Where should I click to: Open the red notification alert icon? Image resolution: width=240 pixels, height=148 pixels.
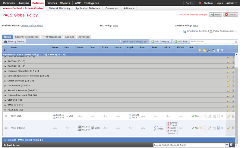(x=200, y=3)
